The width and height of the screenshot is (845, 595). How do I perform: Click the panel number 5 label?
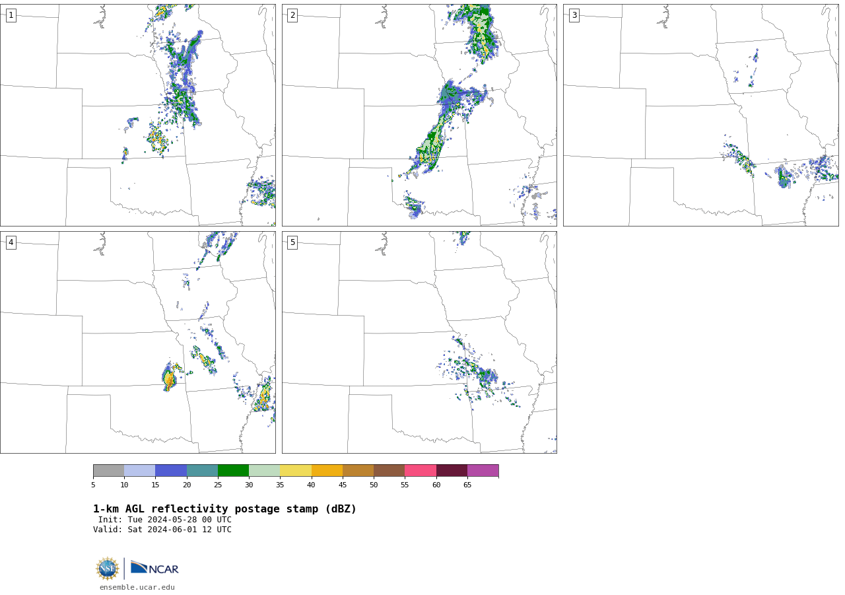[292, 242]
